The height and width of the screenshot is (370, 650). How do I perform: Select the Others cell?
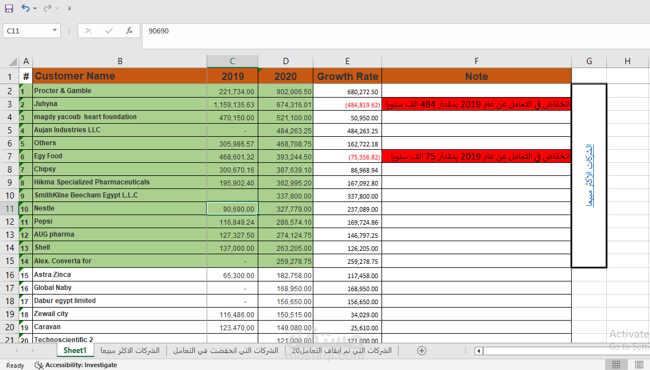[120, 143]
